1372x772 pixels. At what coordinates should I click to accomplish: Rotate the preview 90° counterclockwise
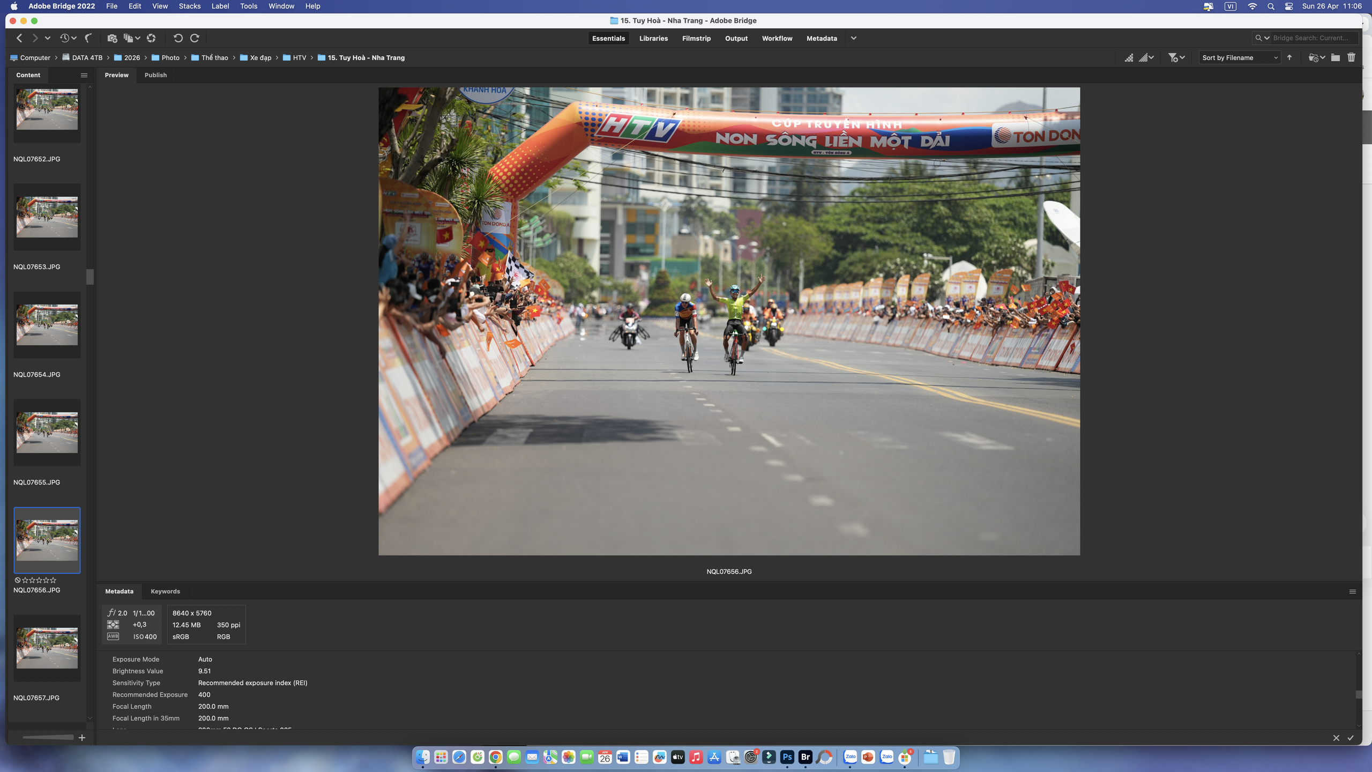[178, 38]
